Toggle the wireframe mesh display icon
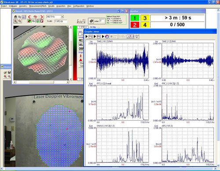This screenshot has width=220, height=171. pos(33,21)
